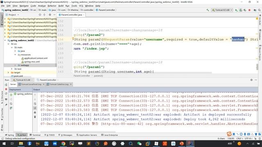The width and height of the screenshot is (262, 147).
Task: Collapse the src folder node
Action: pos(8,44)
